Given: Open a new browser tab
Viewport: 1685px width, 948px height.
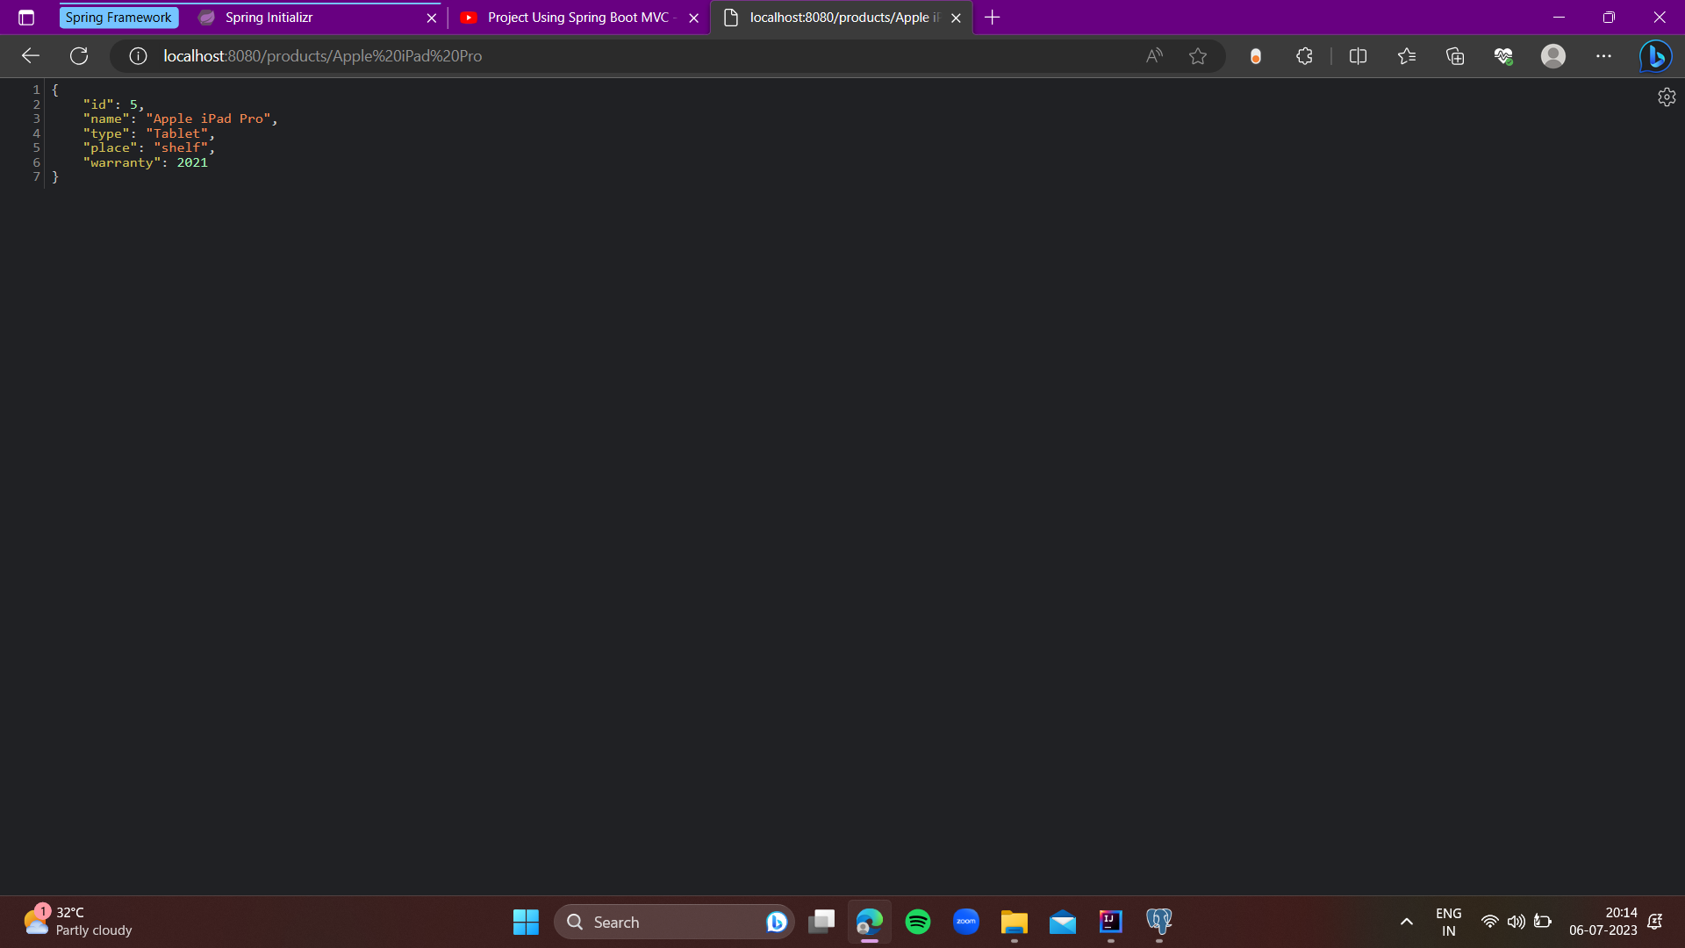Looking at the screenshot, I should tap(992, 17).
